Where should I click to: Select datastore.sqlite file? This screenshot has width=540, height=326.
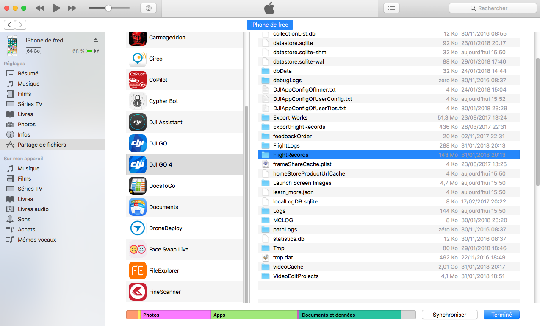pyautogui.click(x=388, y=43)
